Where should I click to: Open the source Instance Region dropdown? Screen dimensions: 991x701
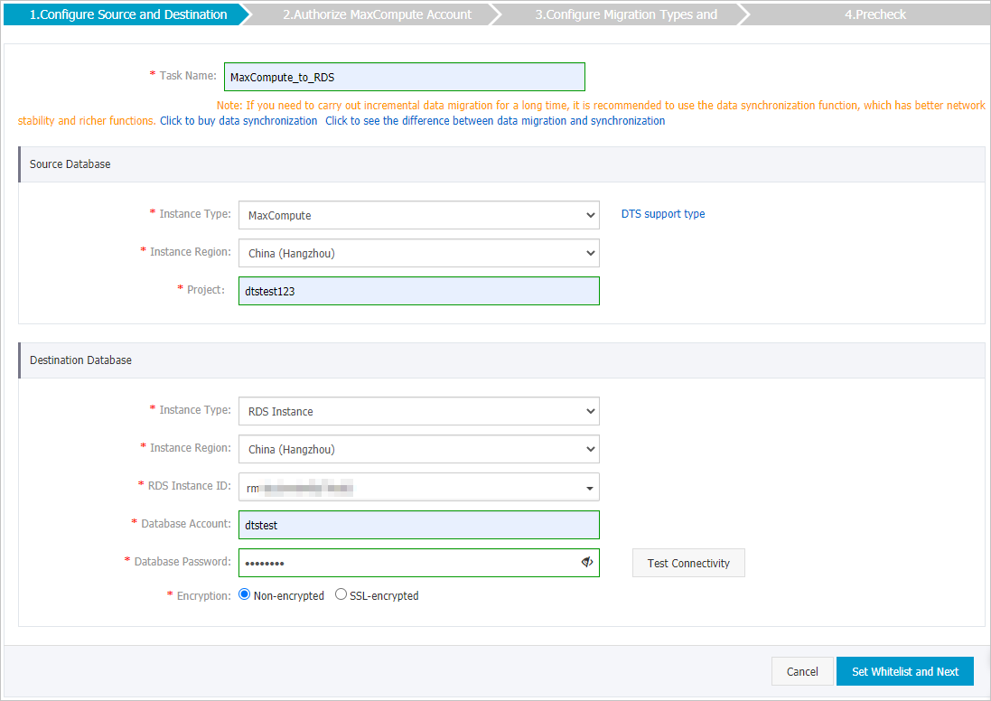(418, 253)
